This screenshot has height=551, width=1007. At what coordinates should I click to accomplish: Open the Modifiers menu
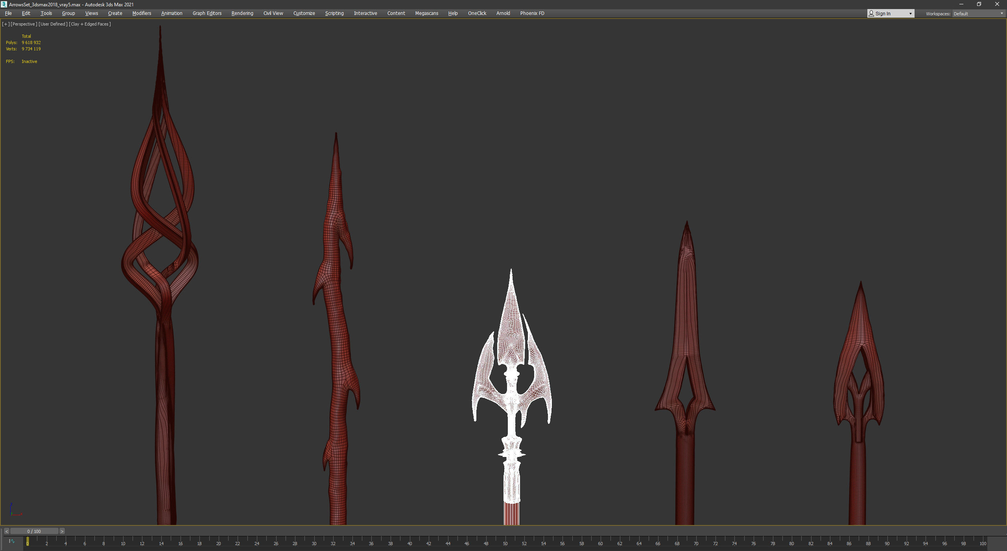coord(142,13)
